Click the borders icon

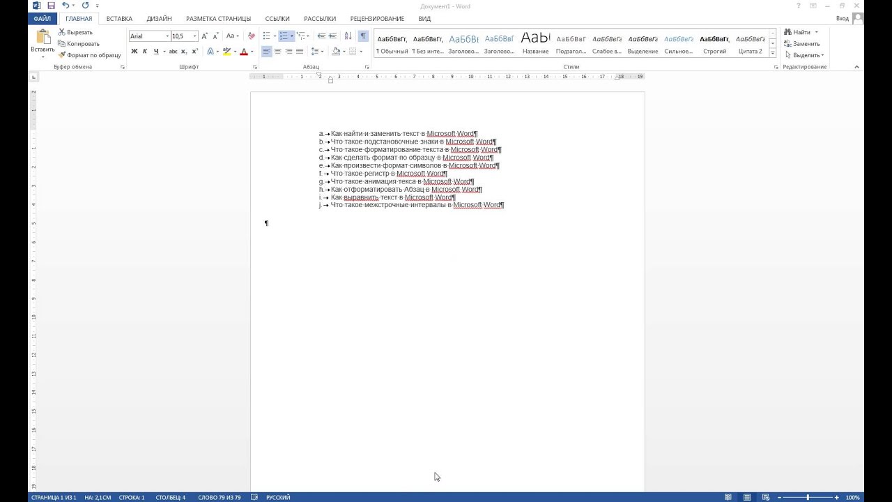[353, 51]
